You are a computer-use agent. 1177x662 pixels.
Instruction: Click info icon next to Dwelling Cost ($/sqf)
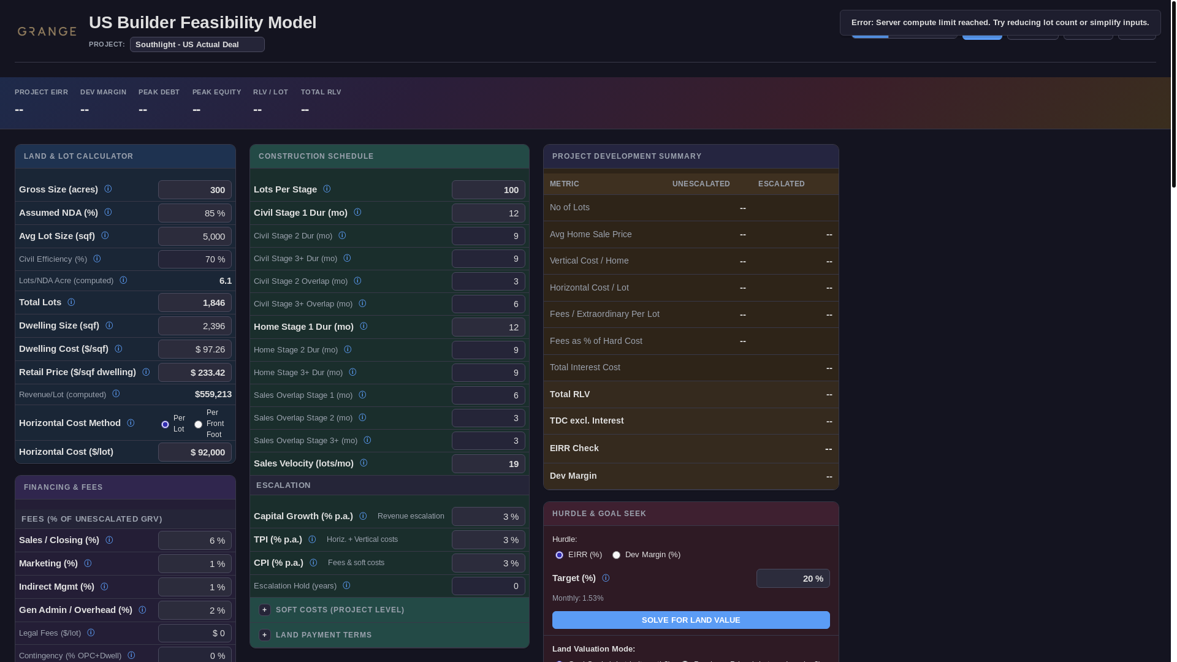[x=118, y=349]
